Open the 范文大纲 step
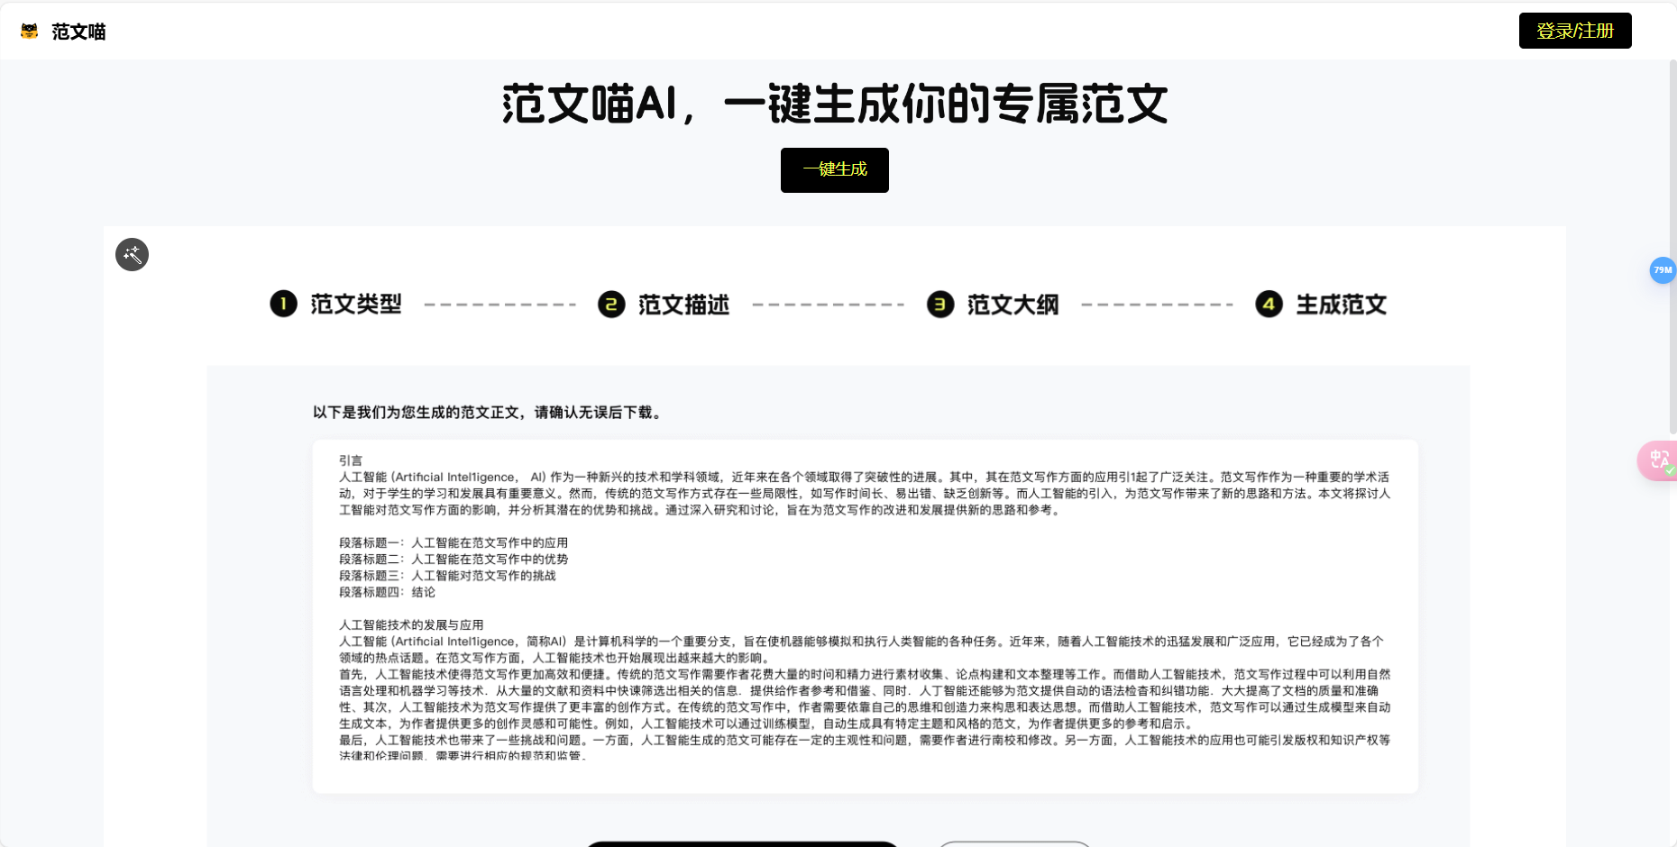 pos(1013,305)
